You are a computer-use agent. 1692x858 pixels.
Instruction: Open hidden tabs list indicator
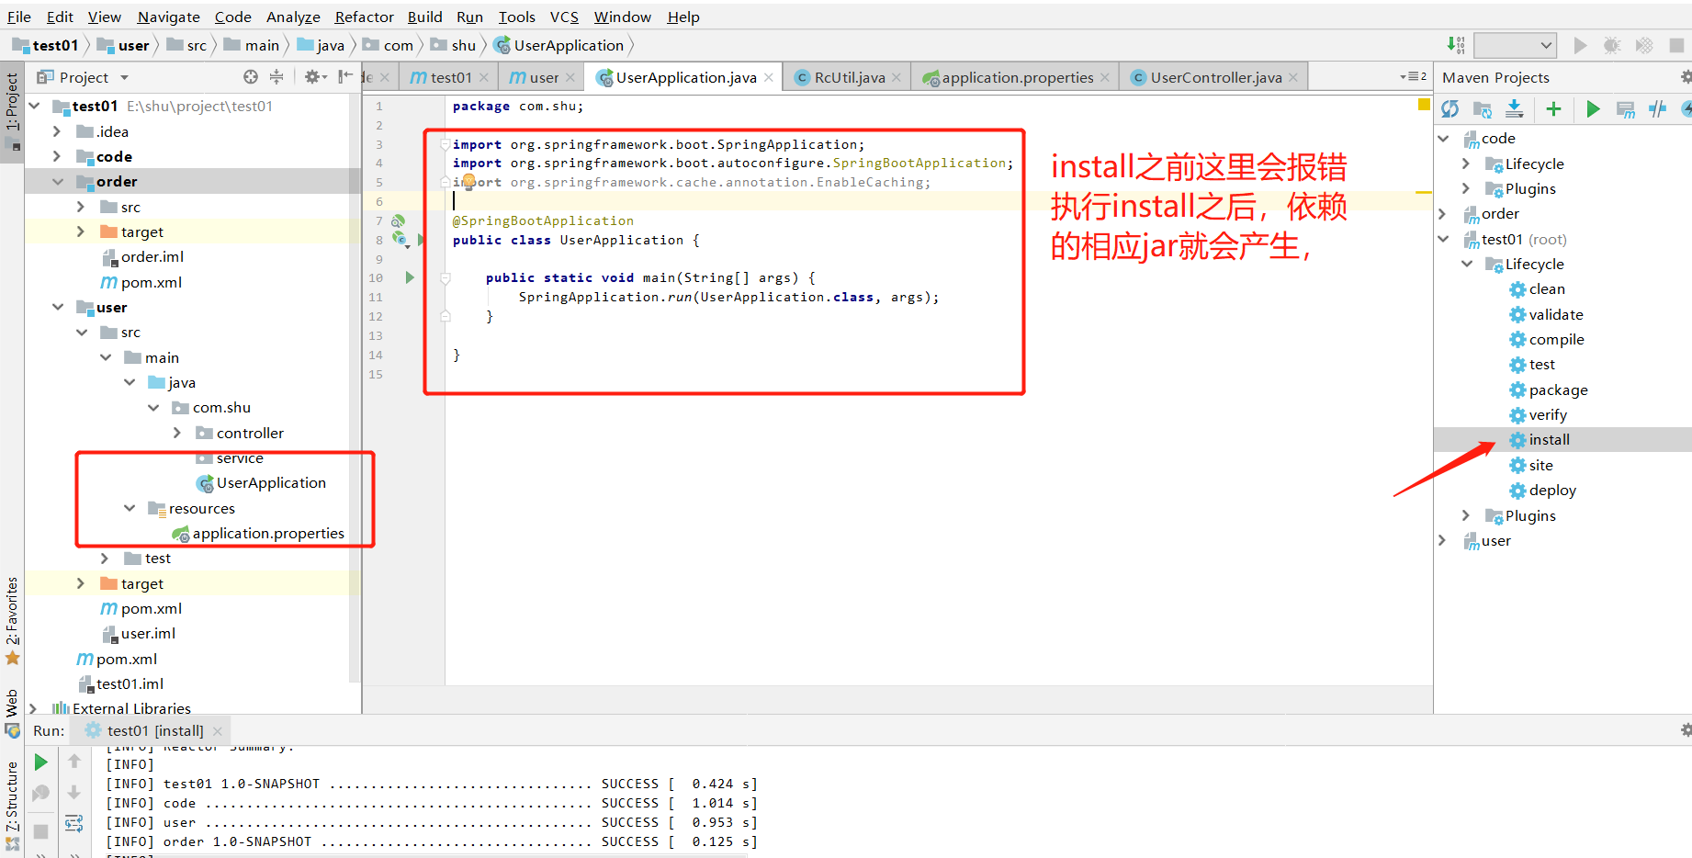tap(1413, 77)
